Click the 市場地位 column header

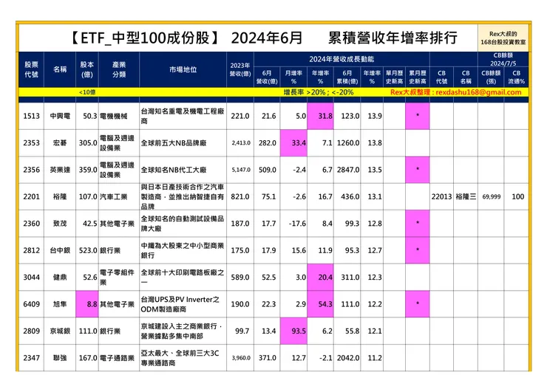coord(183,69)
